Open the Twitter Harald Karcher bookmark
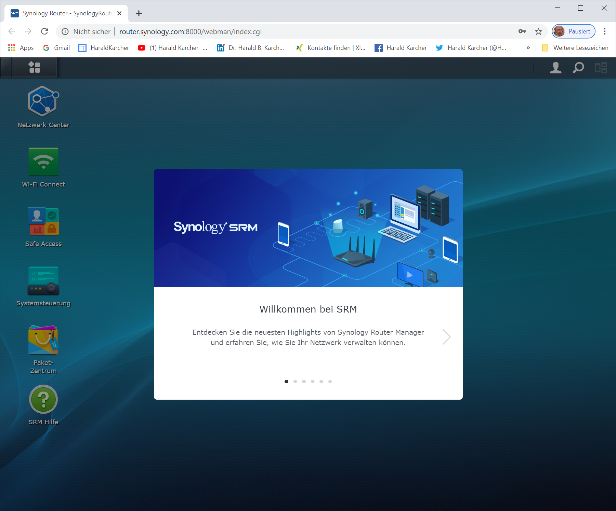616x511 pixels. 471,48
